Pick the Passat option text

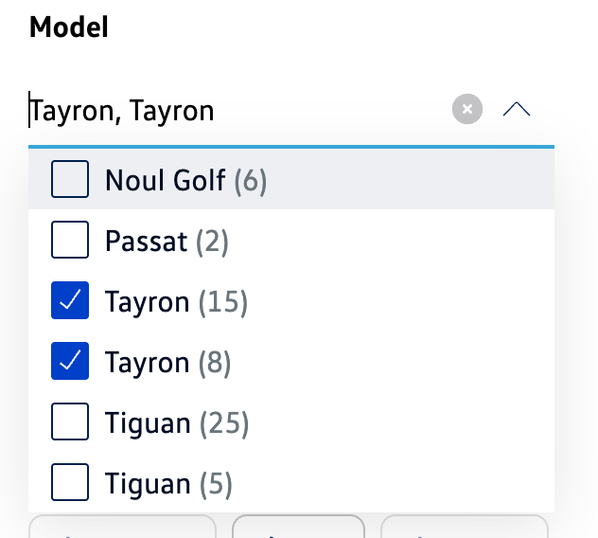pos(147,242)
